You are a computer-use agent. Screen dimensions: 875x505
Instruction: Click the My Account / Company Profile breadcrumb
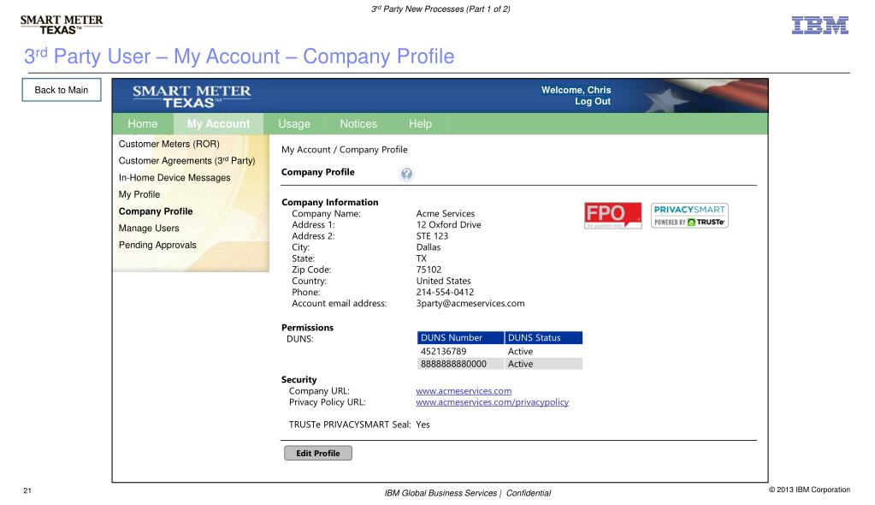[x=345, y=150]
